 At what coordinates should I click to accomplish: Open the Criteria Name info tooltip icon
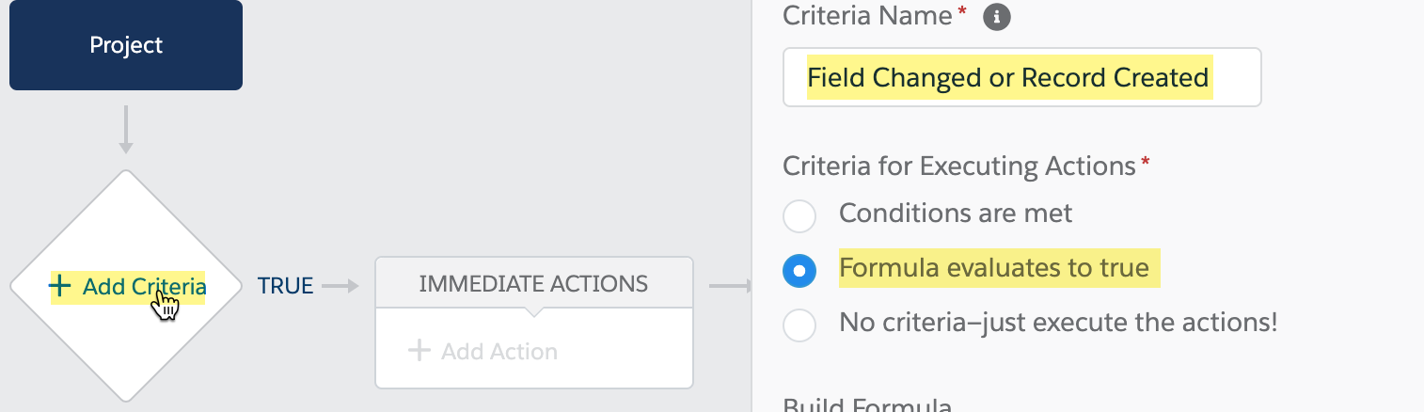coord(996,17)
